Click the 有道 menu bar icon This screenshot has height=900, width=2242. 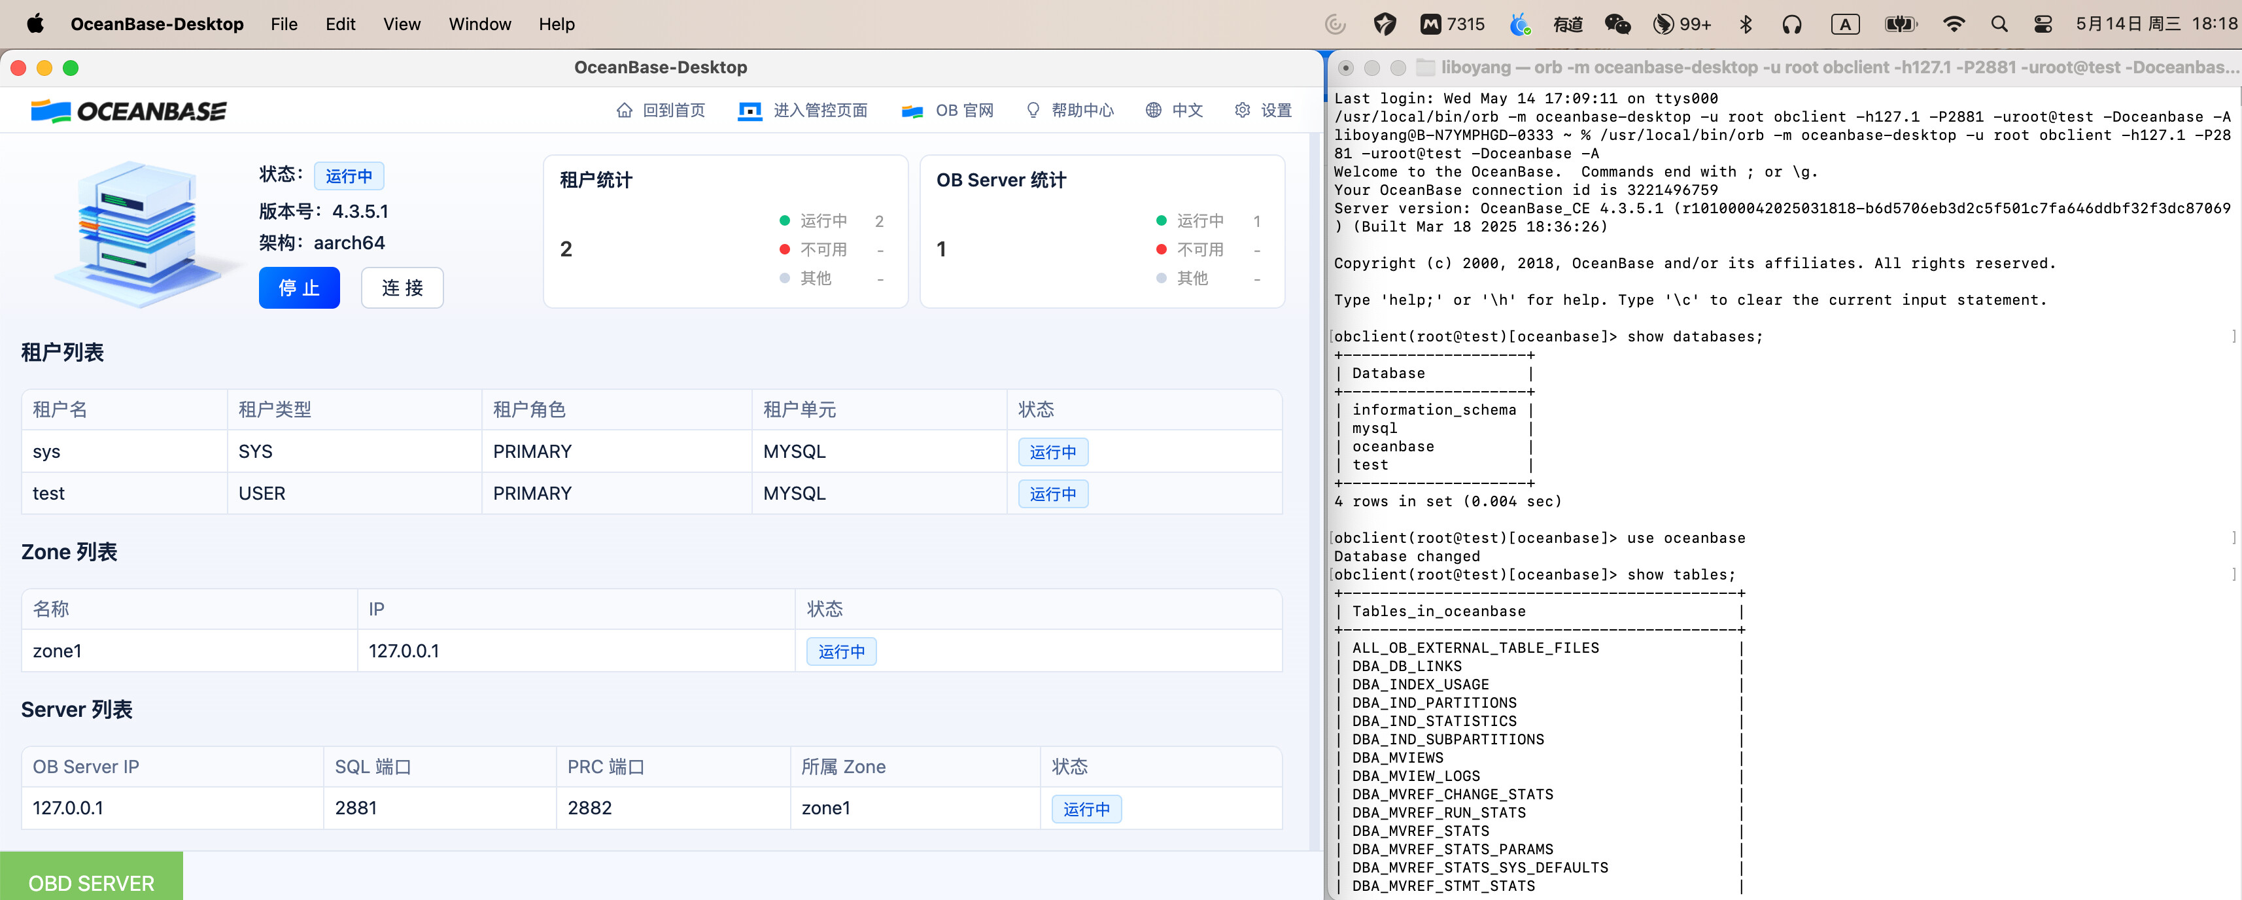coord(1568,24)
